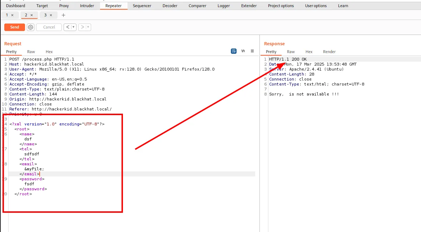This screenshot has height=232, width=421.
Task: Open Project options tab
Action: point(281,6)
